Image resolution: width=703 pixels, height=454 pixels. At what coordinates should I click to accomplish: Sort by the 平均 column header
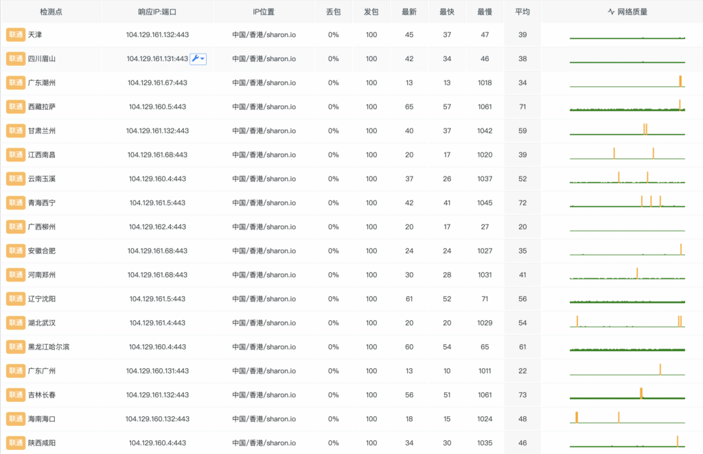[522, 12]
